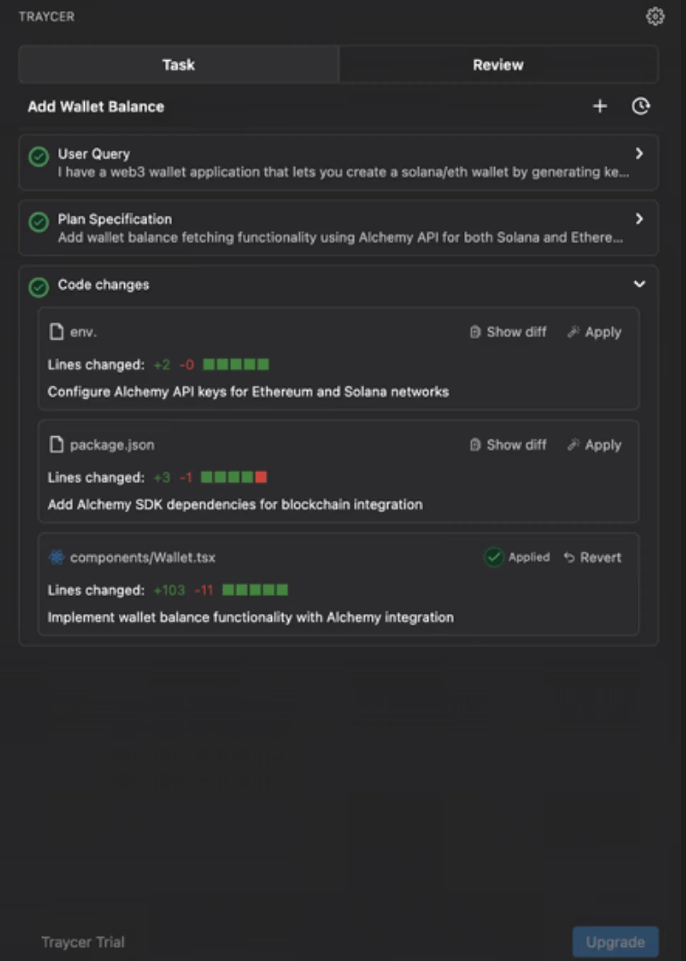Apply changes to package.json
The height and width of the screenshot is (961, 686).
(x=595, y=445)
